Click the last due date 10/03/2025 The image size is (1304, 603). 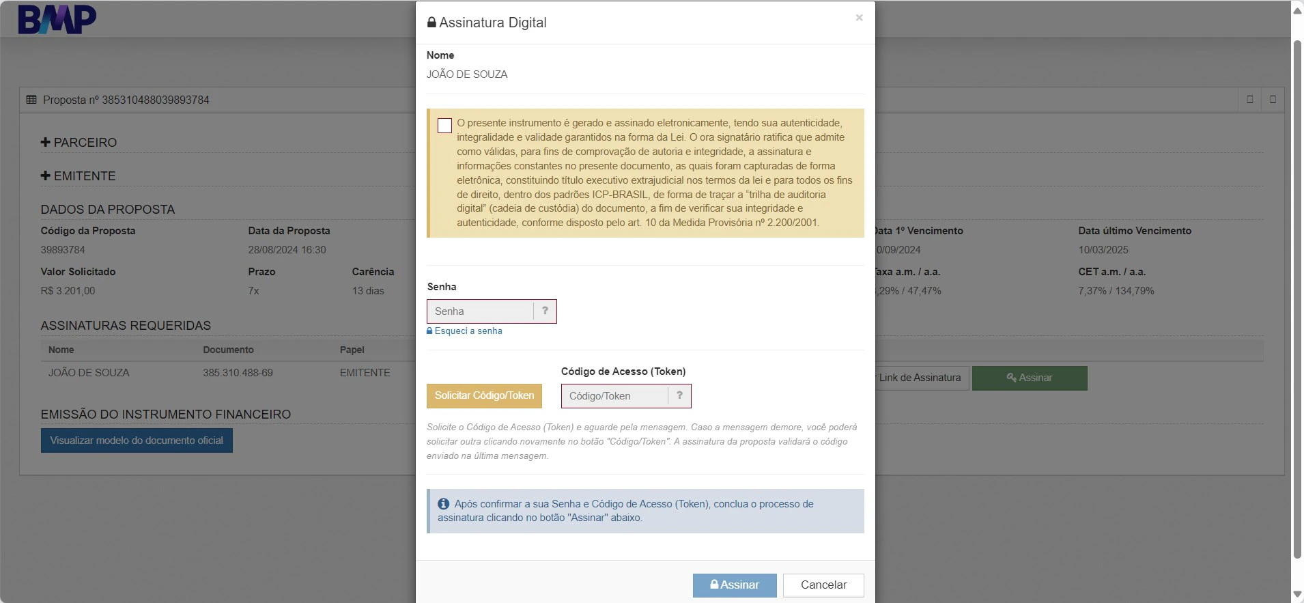(x=1103, y=250)
